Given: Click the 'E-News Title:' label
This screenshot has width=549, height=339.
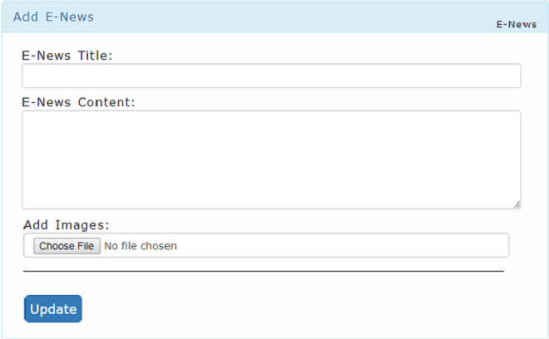Looking at the screenshot, I should pos(67,56).
